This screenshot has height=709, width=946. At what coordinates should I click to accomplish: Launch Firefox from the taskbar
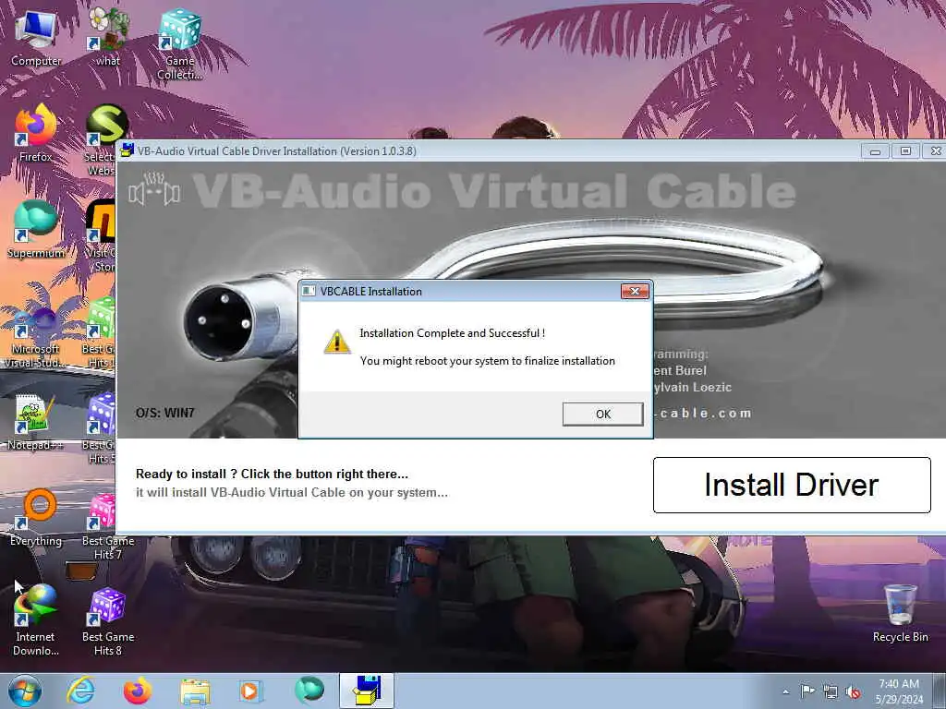[x=137, y=691]
